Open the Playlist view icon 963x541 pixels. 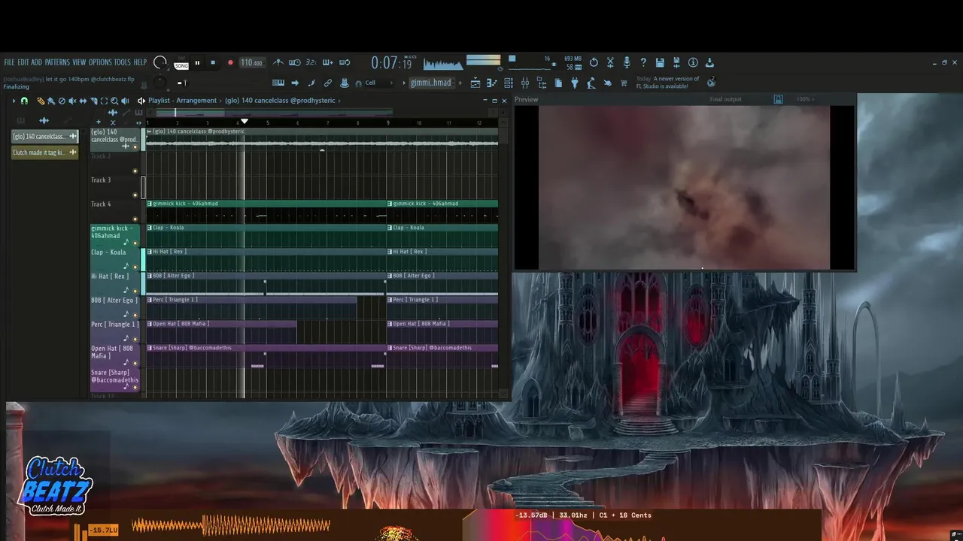475,83
